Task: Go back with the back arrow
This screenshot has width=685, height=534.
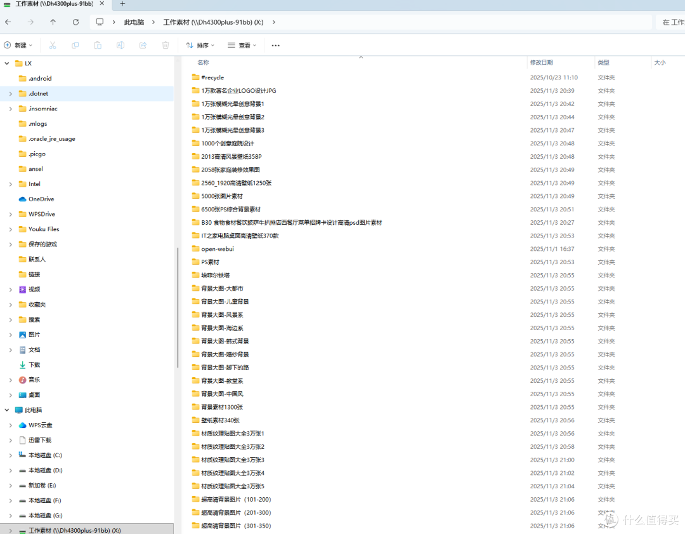Action: [8, 22]
